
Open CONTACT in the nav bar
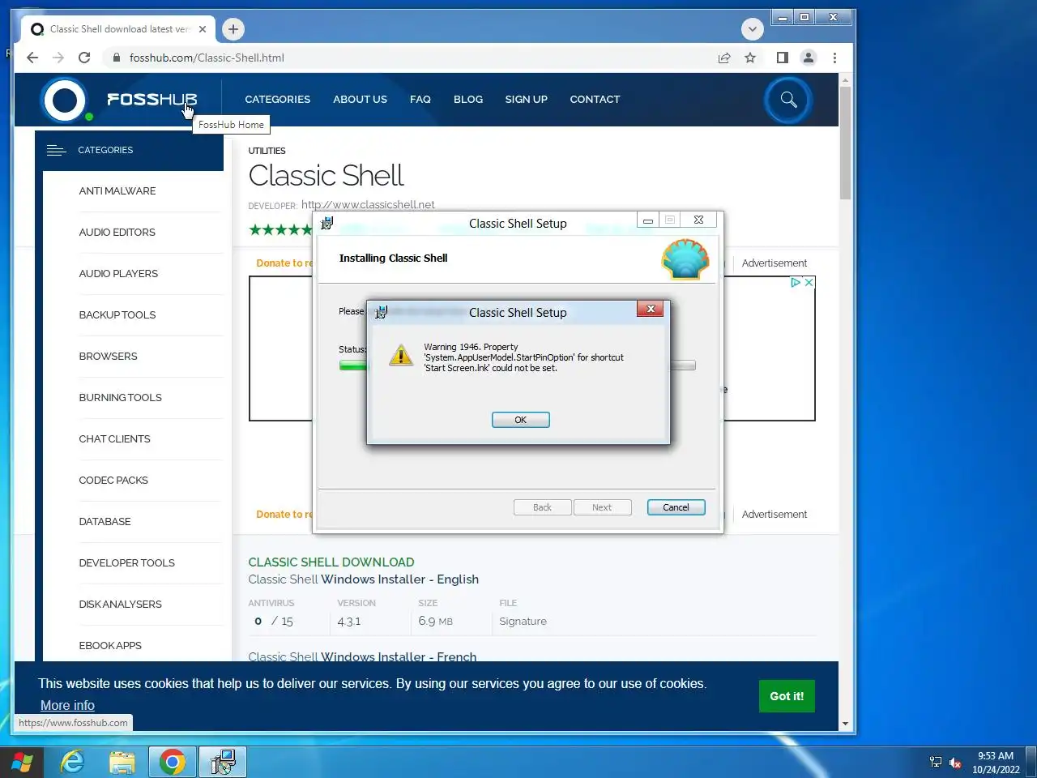(595, 99)
